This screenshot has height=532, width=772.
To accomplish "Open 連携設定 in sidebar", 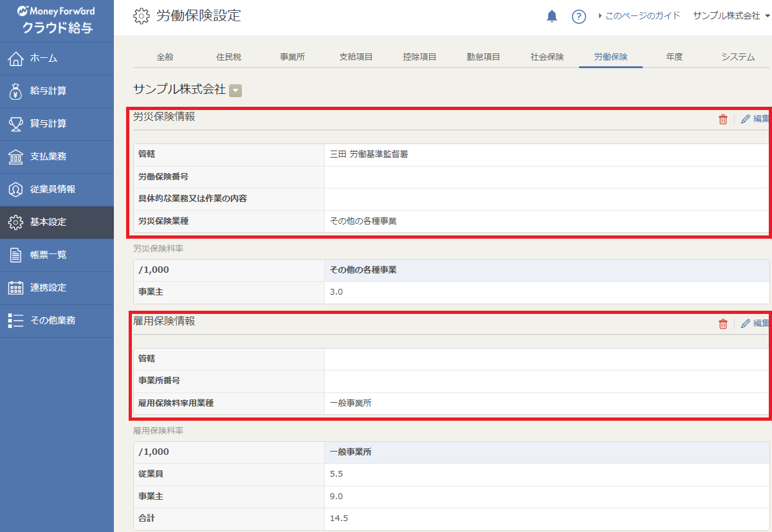I will pos(57,288).
